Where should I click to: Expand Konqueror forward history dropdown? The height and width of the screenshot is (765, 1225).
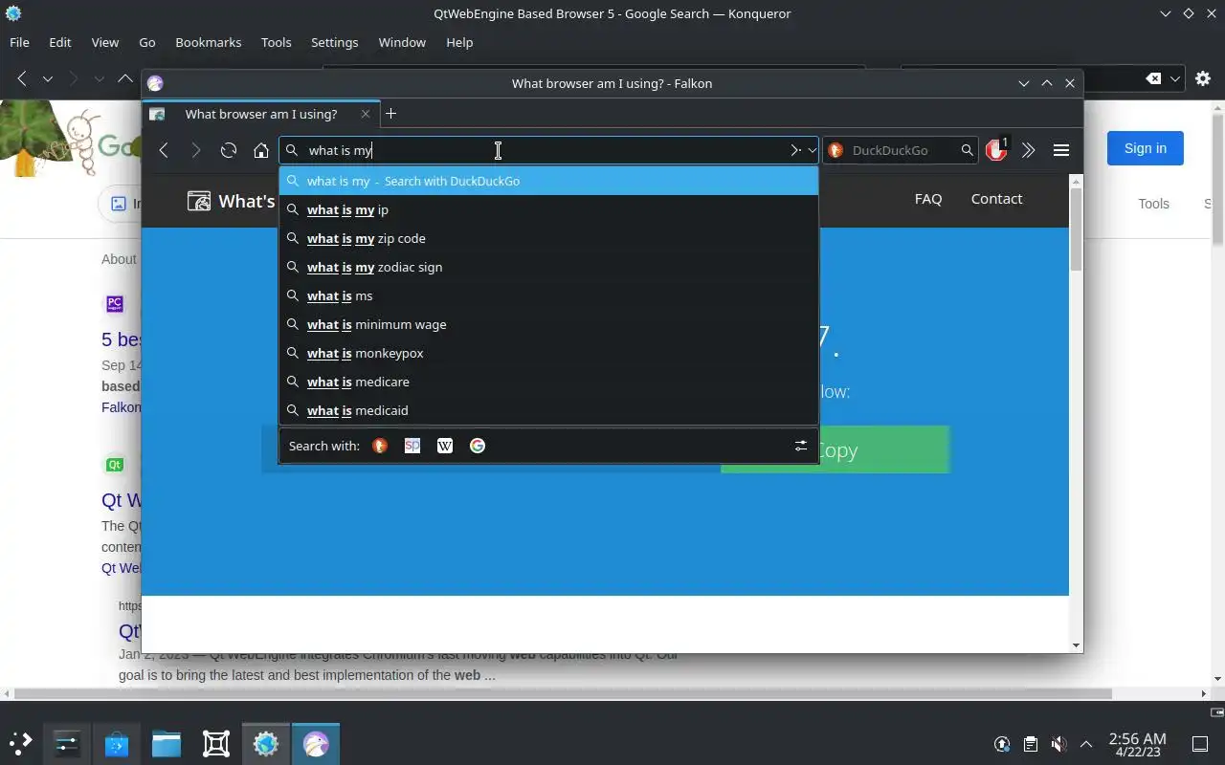point(100,78)
